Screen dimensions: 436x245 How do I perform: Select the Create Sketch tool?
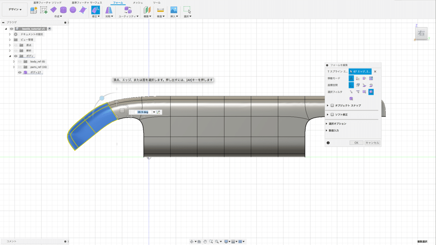pos(44,10)
